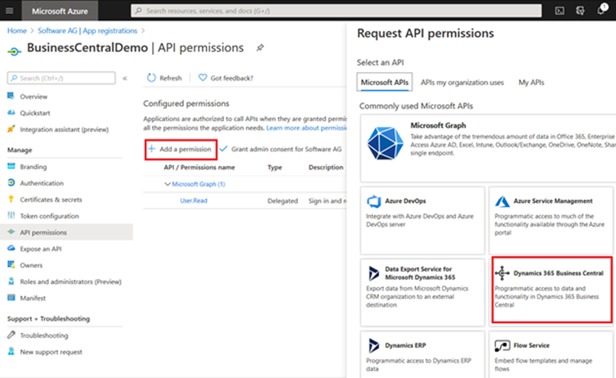Grant admin consent for Software AG

(x=280, y=149)
